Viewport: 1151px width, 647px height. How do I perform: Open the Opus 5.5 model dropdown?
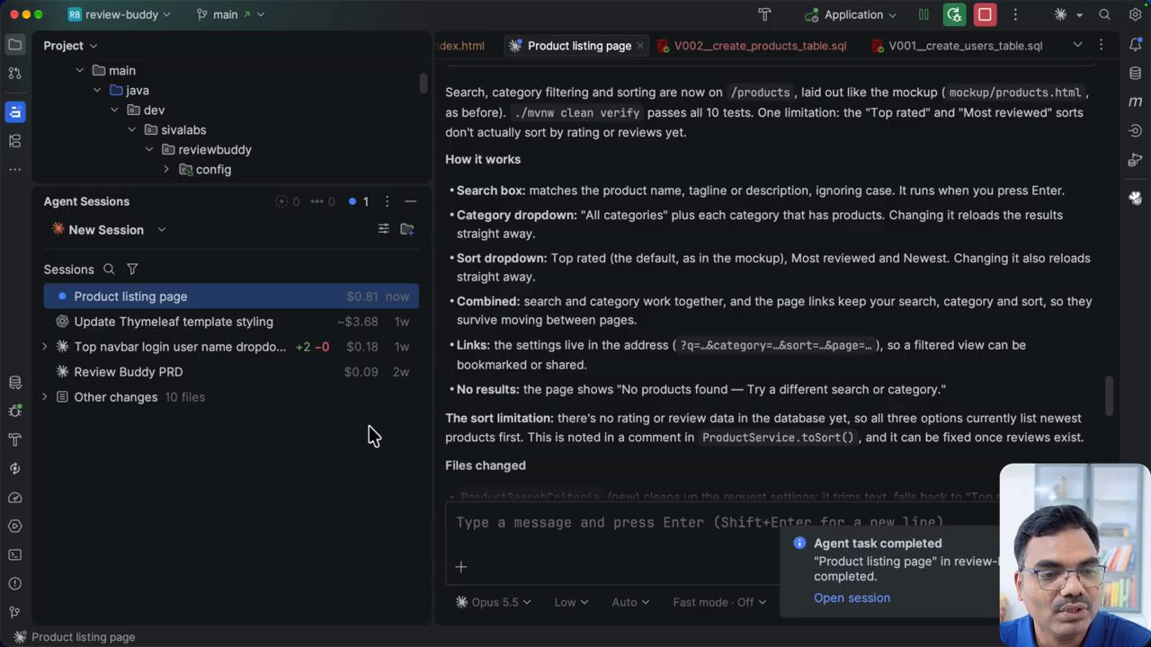[x=493, y=602]
